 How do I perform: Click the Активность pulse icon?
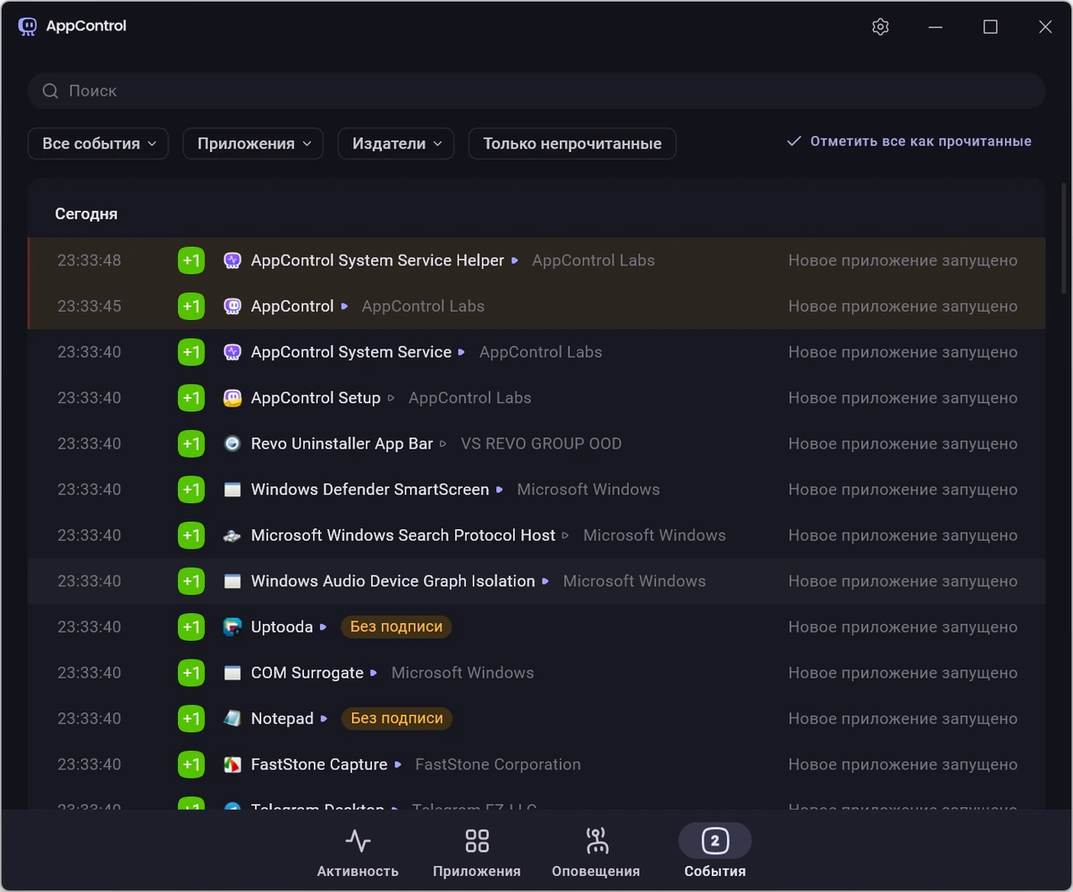[358, 841]
